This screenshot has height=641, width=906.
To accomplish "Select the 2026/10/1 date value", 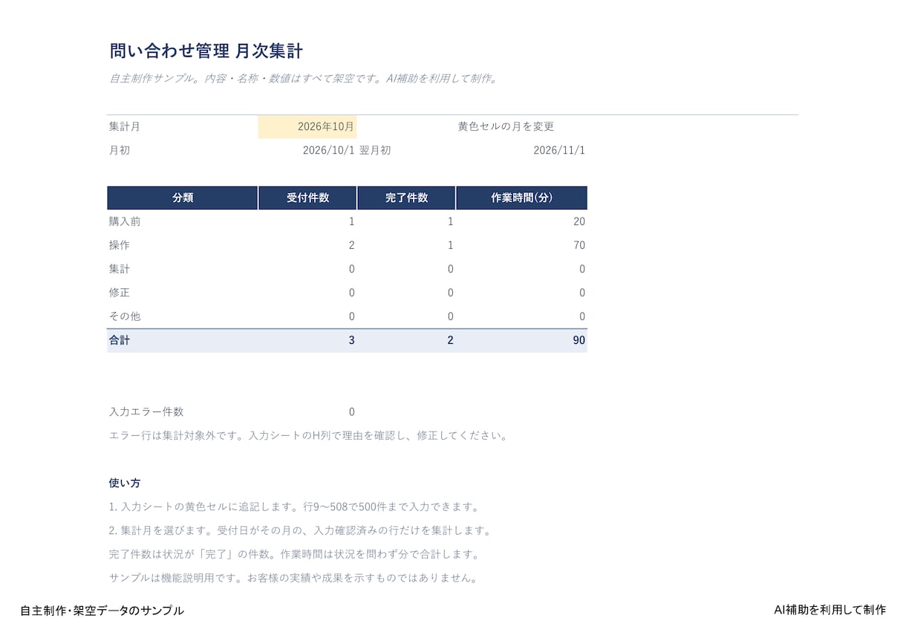I will [x=328, y=151].
